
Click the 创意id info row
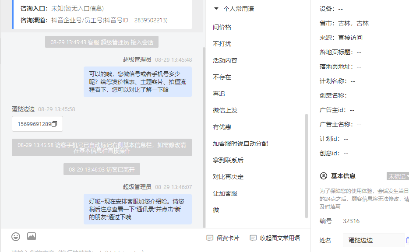(x=334, y=153)
